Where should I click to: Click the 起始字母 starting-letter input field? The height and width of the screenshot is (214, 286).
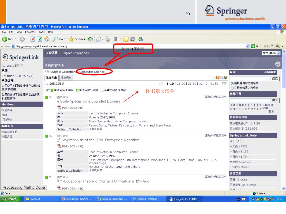coord(250,100)
